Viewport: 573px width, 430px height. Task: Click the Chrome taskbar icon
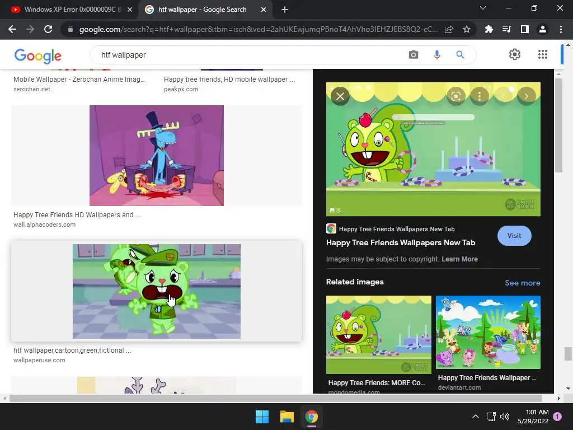(x=311, y=417)
